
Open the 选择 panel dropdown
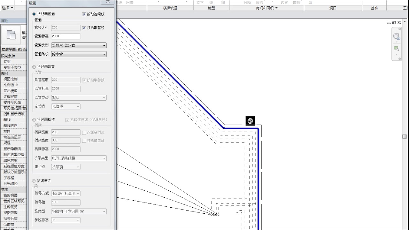[8, 8]
